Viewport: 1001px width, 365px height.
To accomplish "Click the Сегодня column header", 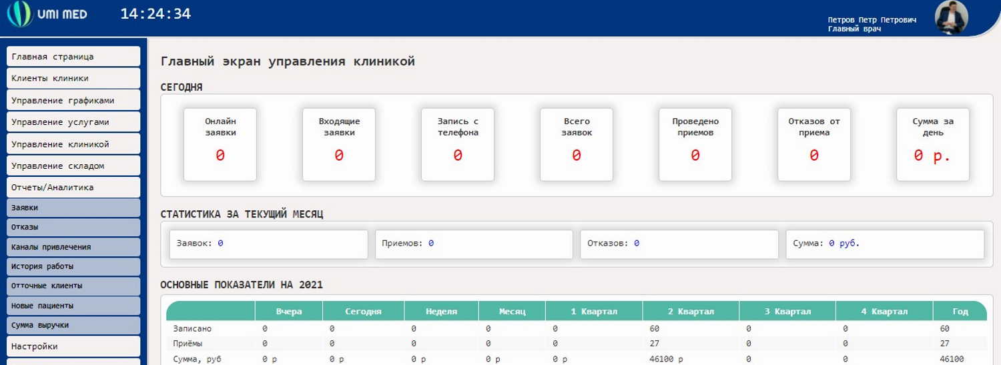I will [364, 311].
